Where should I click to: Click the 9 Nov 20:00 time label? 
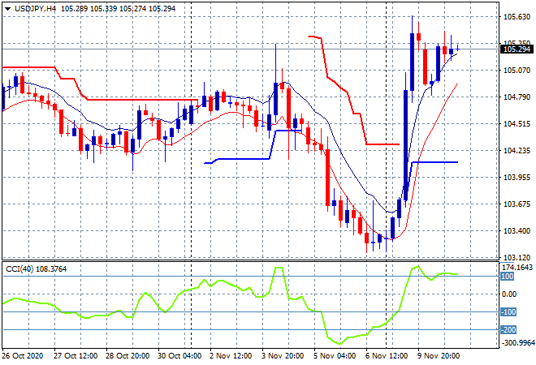pos(439,356)
